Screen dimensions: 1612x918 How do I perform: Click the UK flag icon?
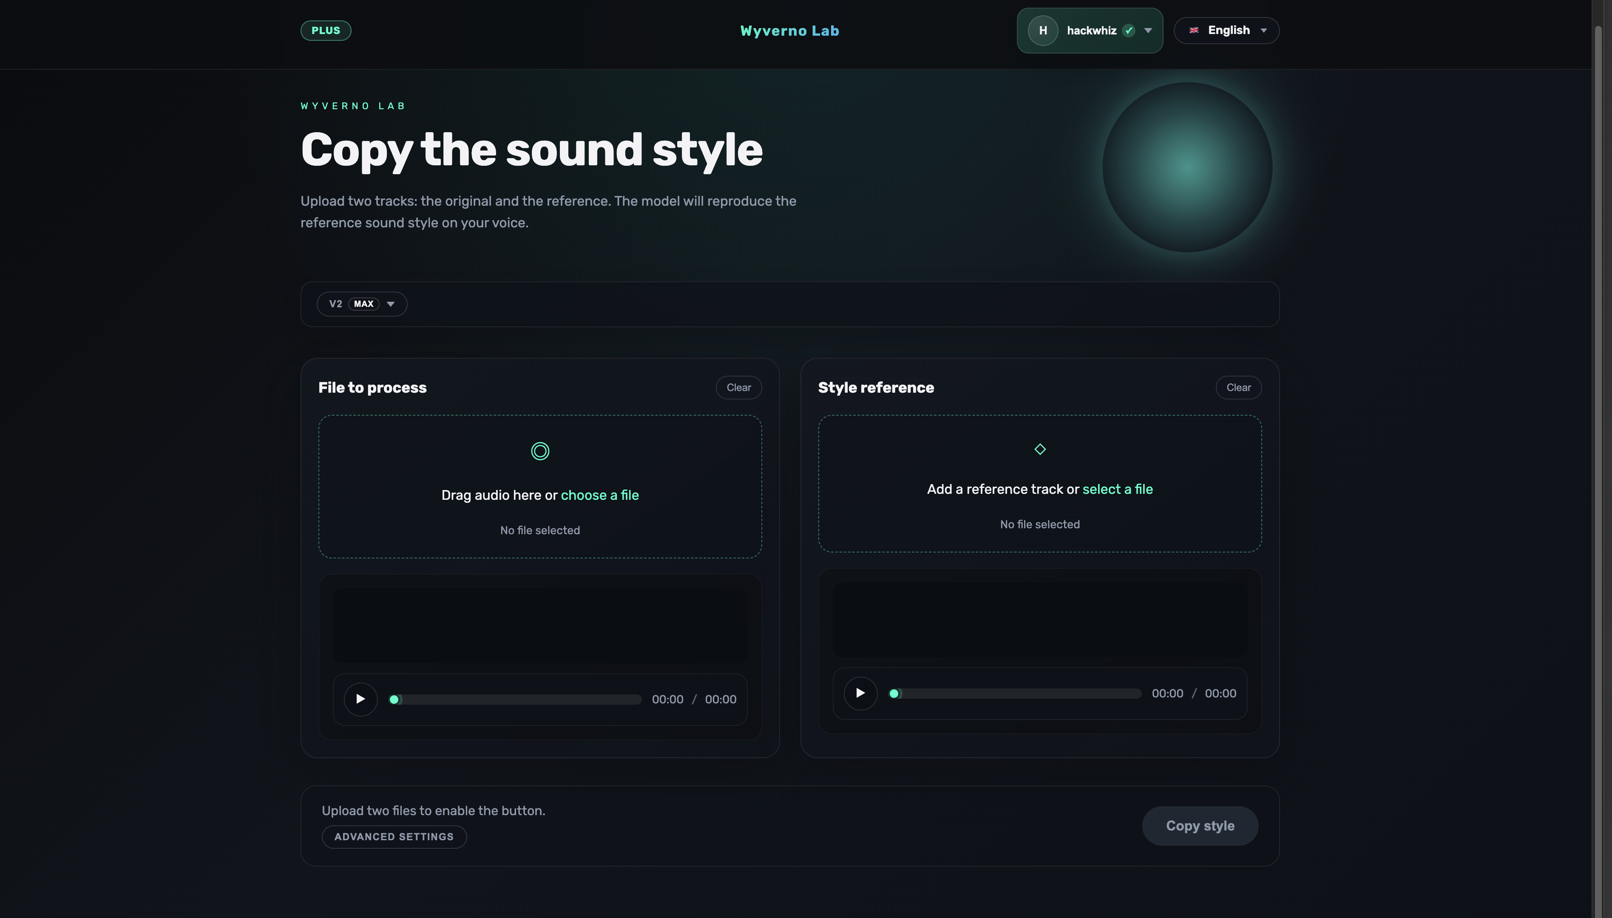[x=1194, y=30]
